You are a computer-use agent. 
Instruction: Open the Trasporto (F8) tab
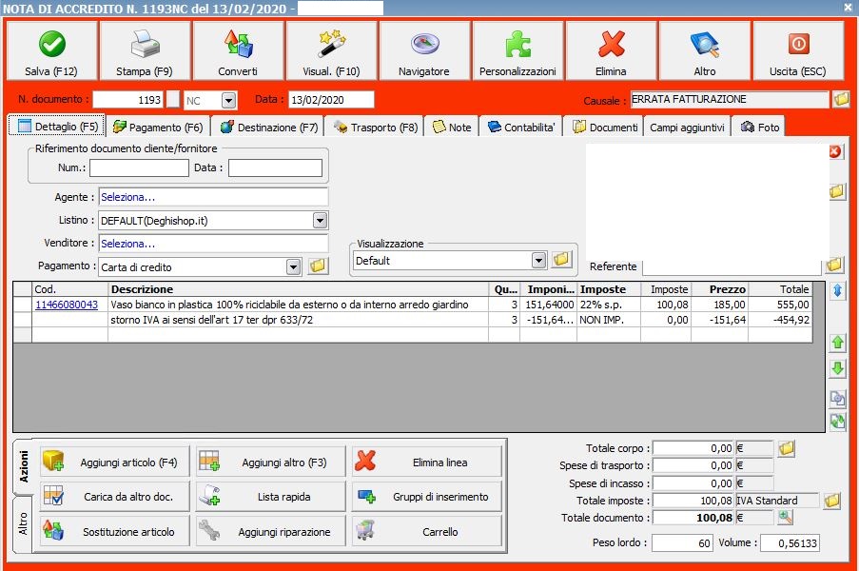click(x=375, y=128)
